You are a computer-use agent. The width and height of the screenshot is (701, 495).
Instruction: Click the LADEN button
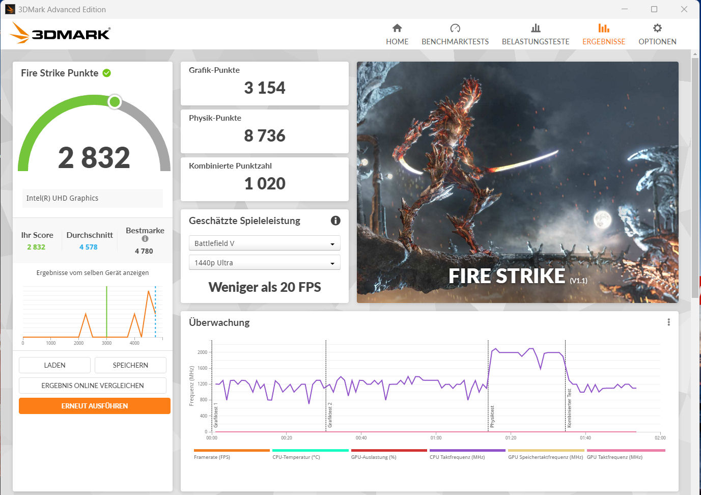tap(54, 365)
